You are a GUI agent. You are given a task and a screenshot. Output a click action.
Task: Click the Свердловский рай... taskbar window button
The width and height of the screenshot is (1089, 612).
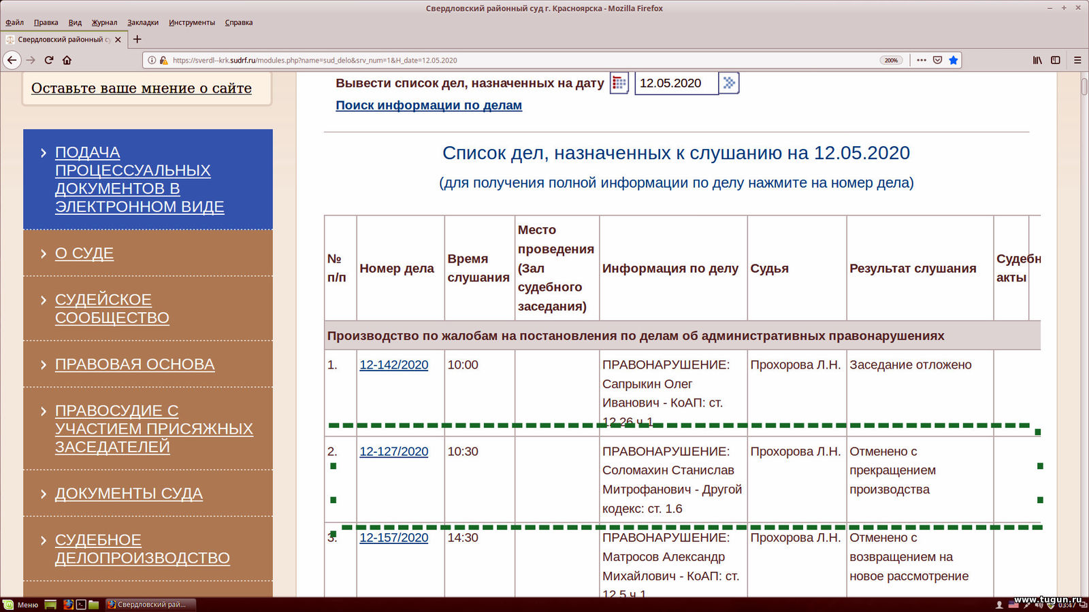pos(150,605)
